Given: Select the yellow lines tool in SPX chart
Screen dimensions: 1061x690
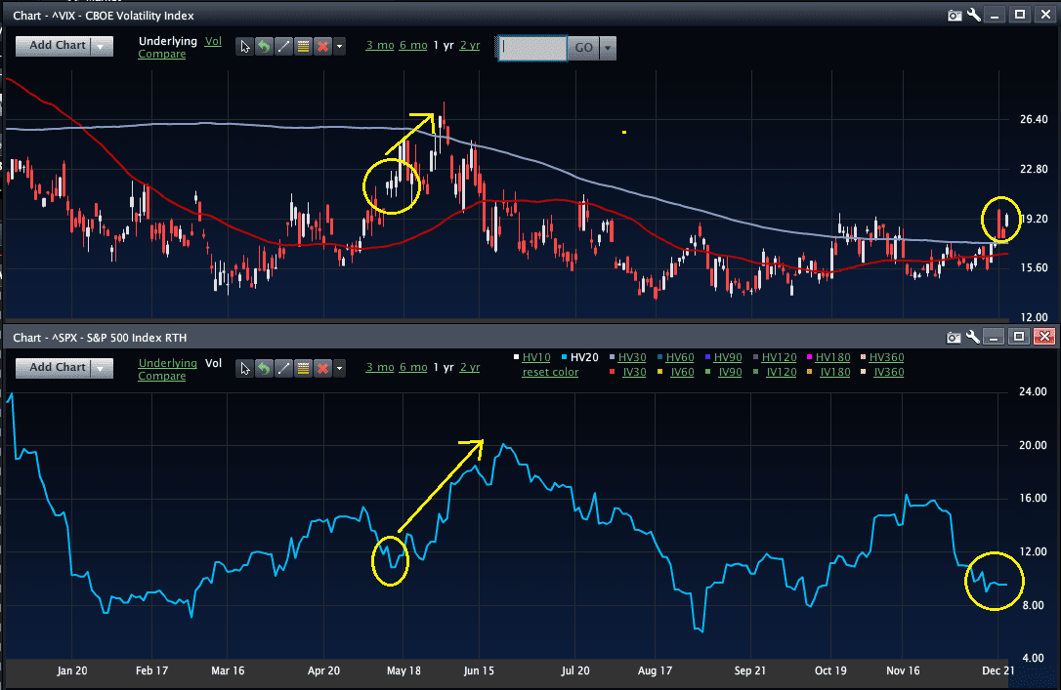Looking at the screenshot, I should 302,368.
